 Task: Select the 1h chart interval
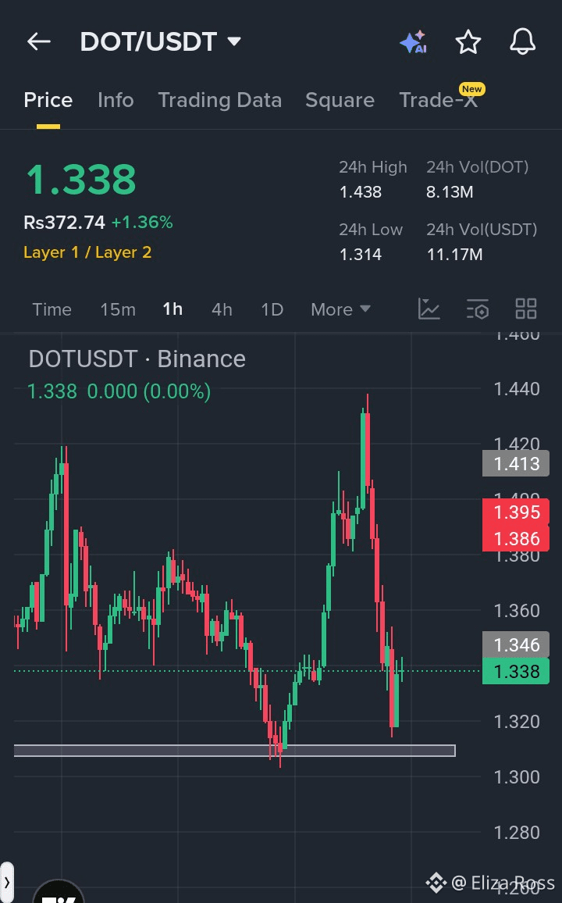[173, 309]
